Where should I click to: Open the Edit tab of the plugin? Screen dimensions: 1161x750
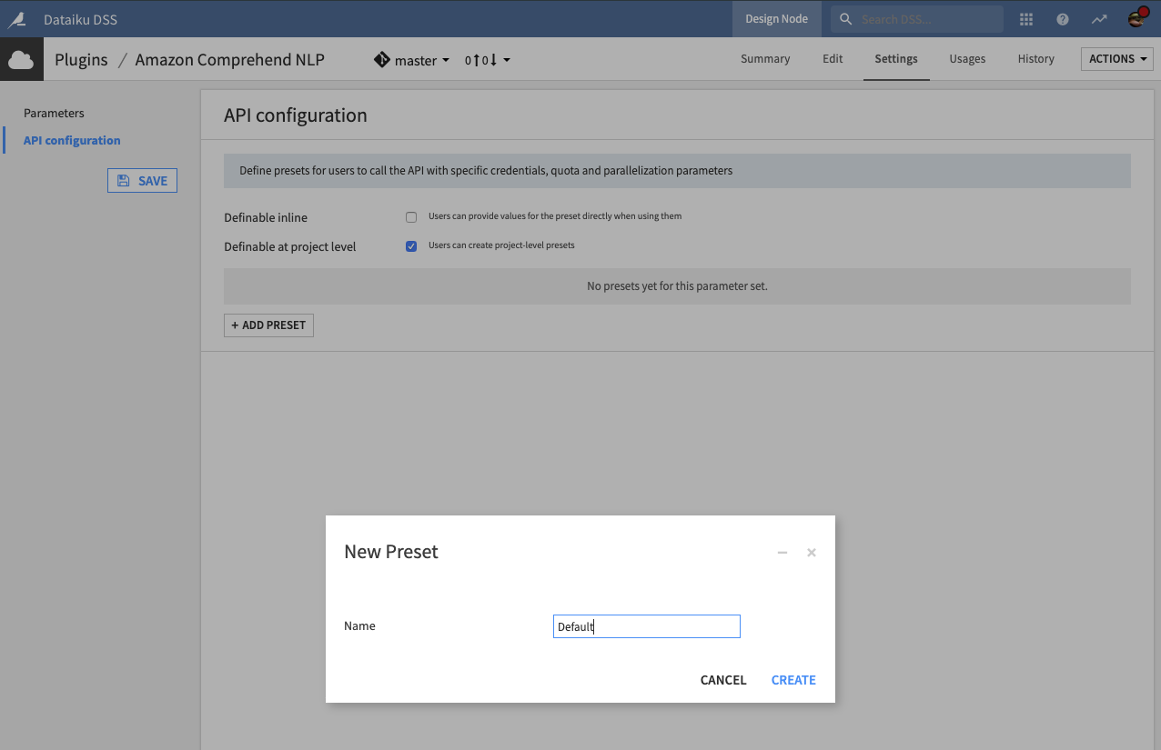832,58
